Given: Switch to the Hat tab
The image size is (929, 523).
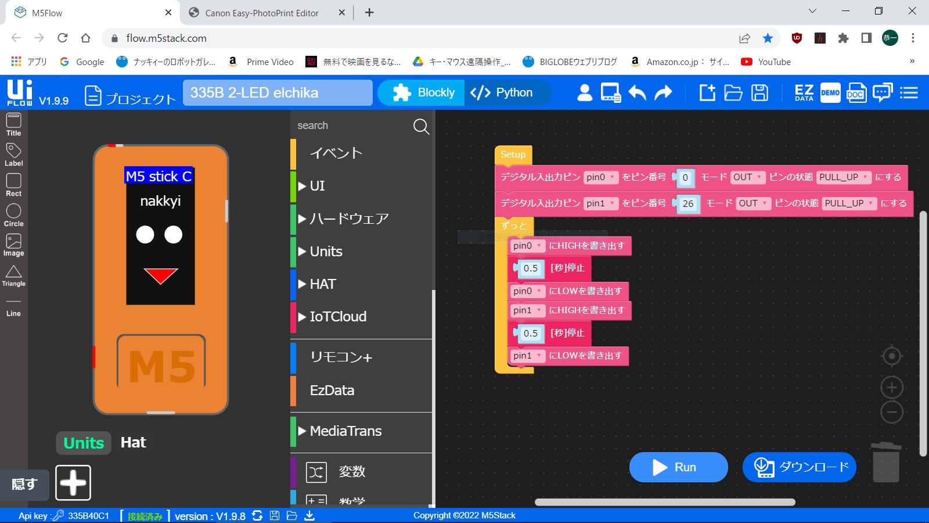Looking at the screenshot, I should 133,443.
